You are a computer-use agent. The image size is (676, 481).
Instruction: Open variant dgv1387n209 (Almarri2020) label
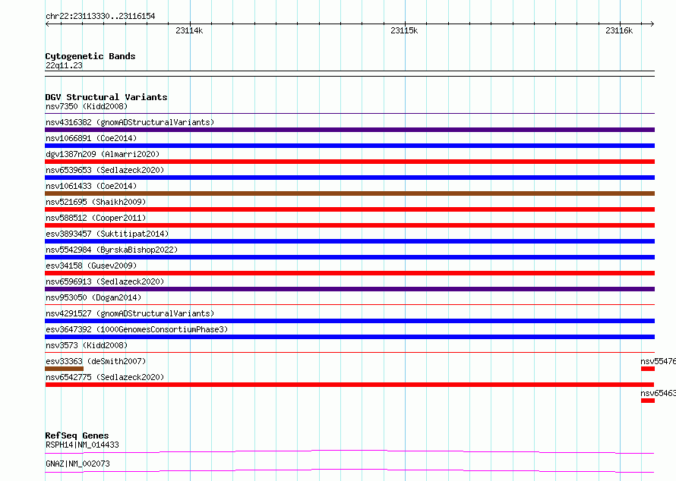103,154
